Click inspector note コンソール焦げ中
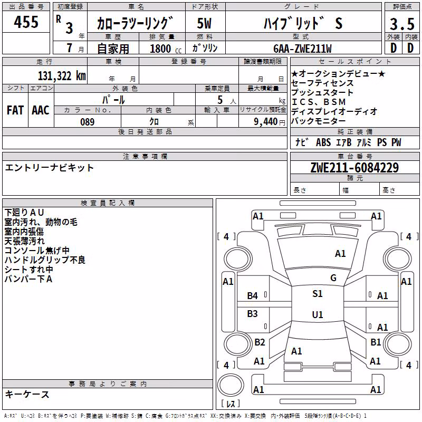This screenshot has width=422, height=422. pyautogui.click(x=37, y=250)
